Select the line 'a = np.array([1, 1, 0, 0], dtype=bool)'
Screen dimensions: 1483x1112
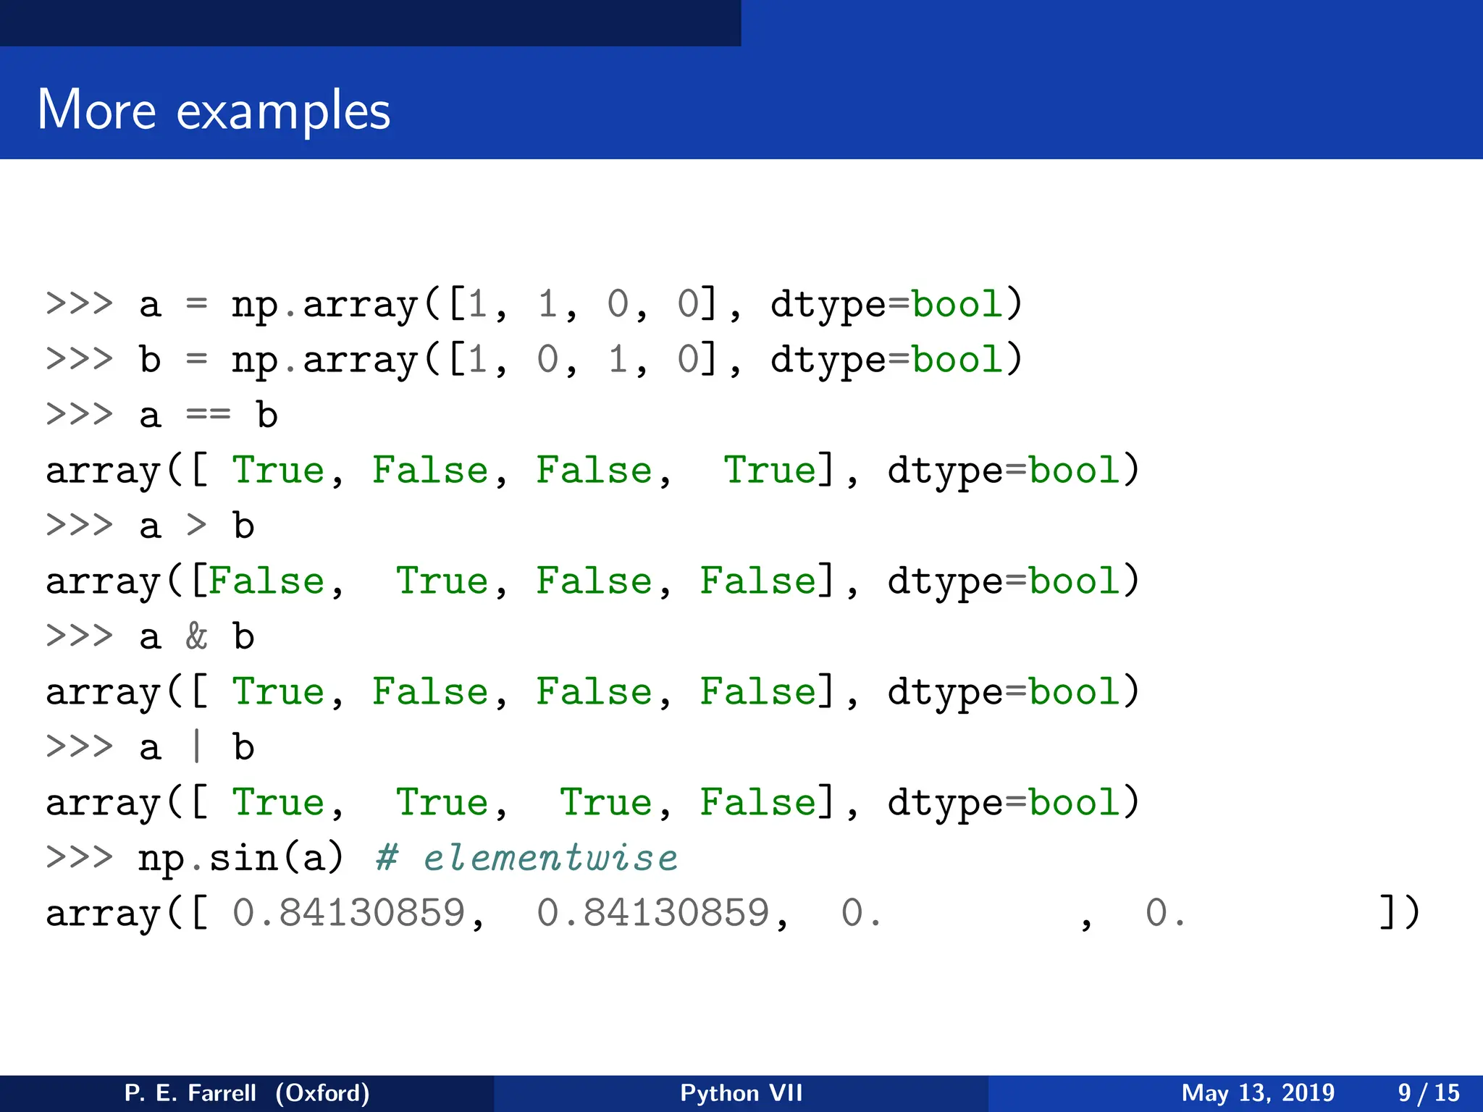581,303
